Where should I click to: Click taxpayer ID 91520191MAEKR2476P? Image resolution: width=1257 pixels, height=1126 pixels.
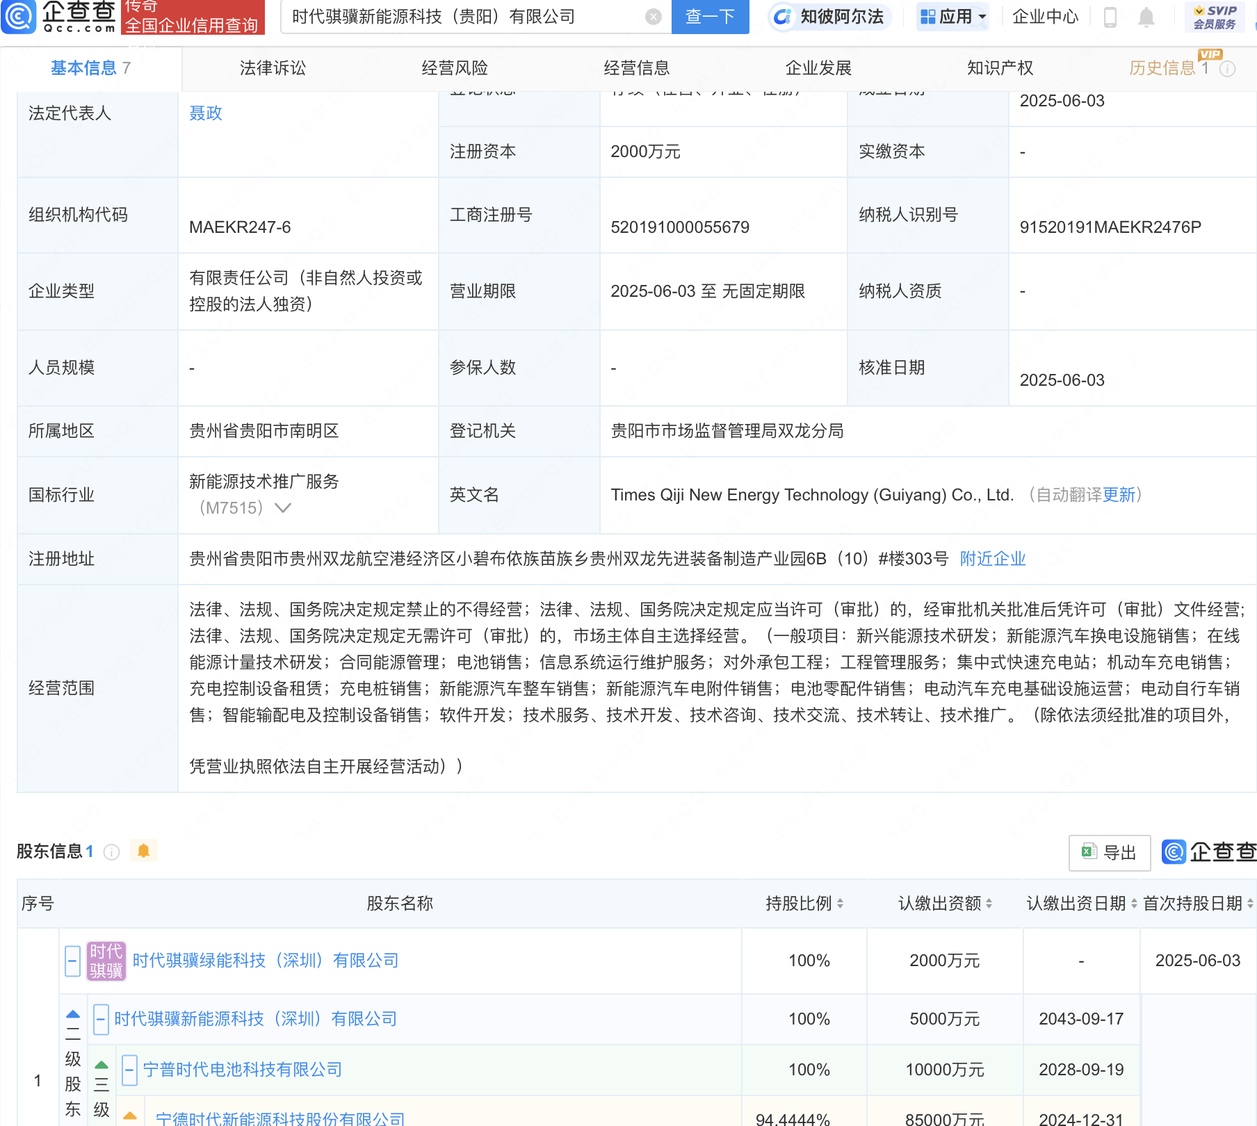pos(1110,227)
